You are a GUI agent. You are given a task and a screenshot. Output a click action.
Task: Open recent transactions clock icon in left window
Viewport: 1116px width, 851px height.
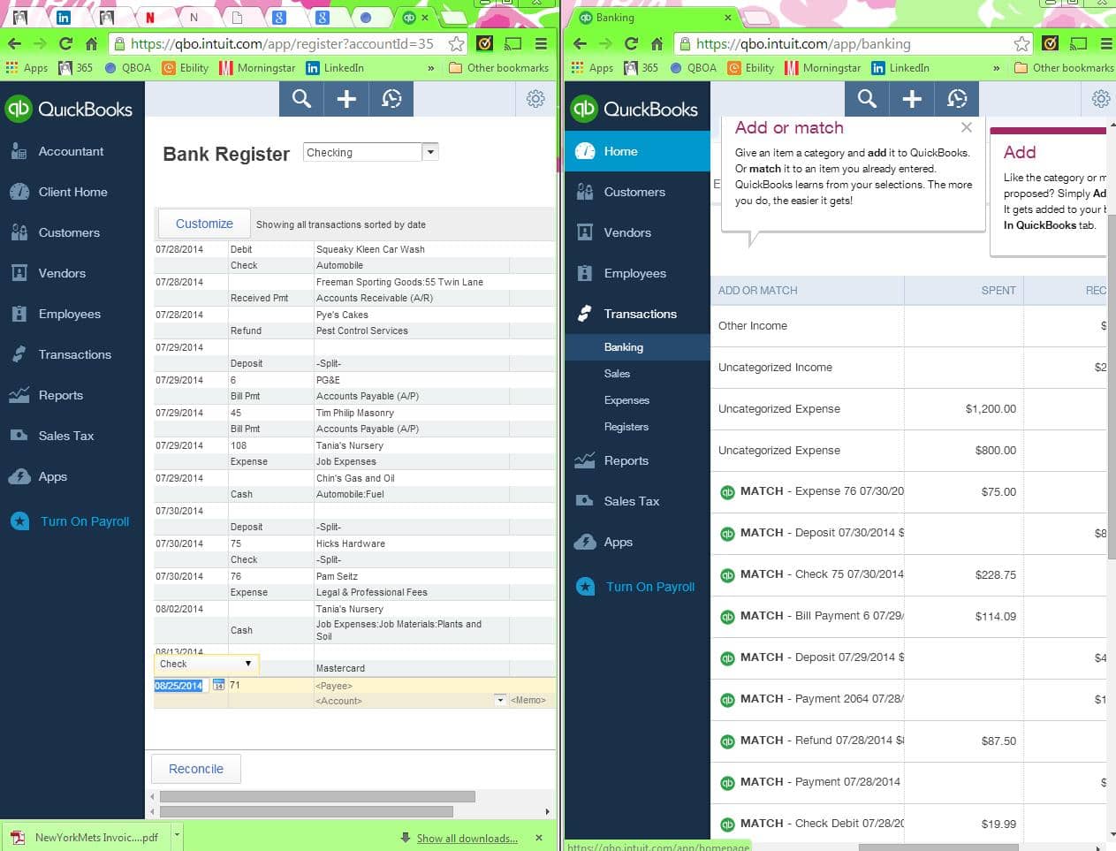click(391, 99)
